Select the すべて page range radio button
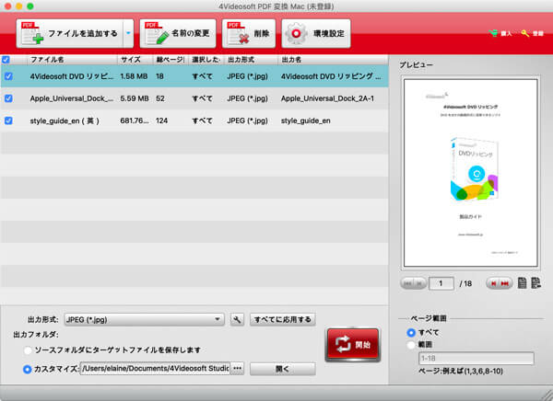The width and height of the screenshot is (553, 401). pos(411,332)
